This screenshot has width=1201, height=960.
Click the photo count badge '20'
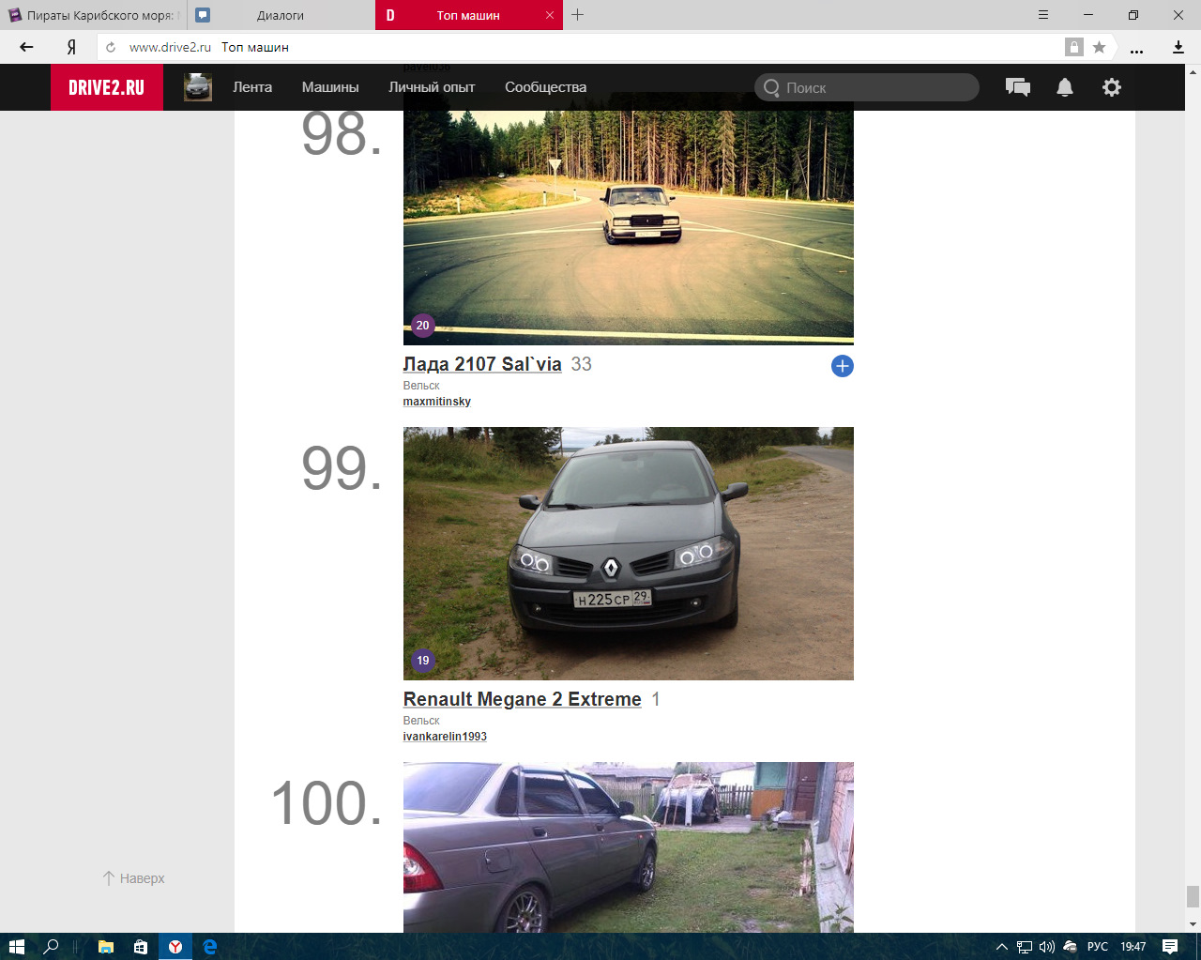click(422, 326)
